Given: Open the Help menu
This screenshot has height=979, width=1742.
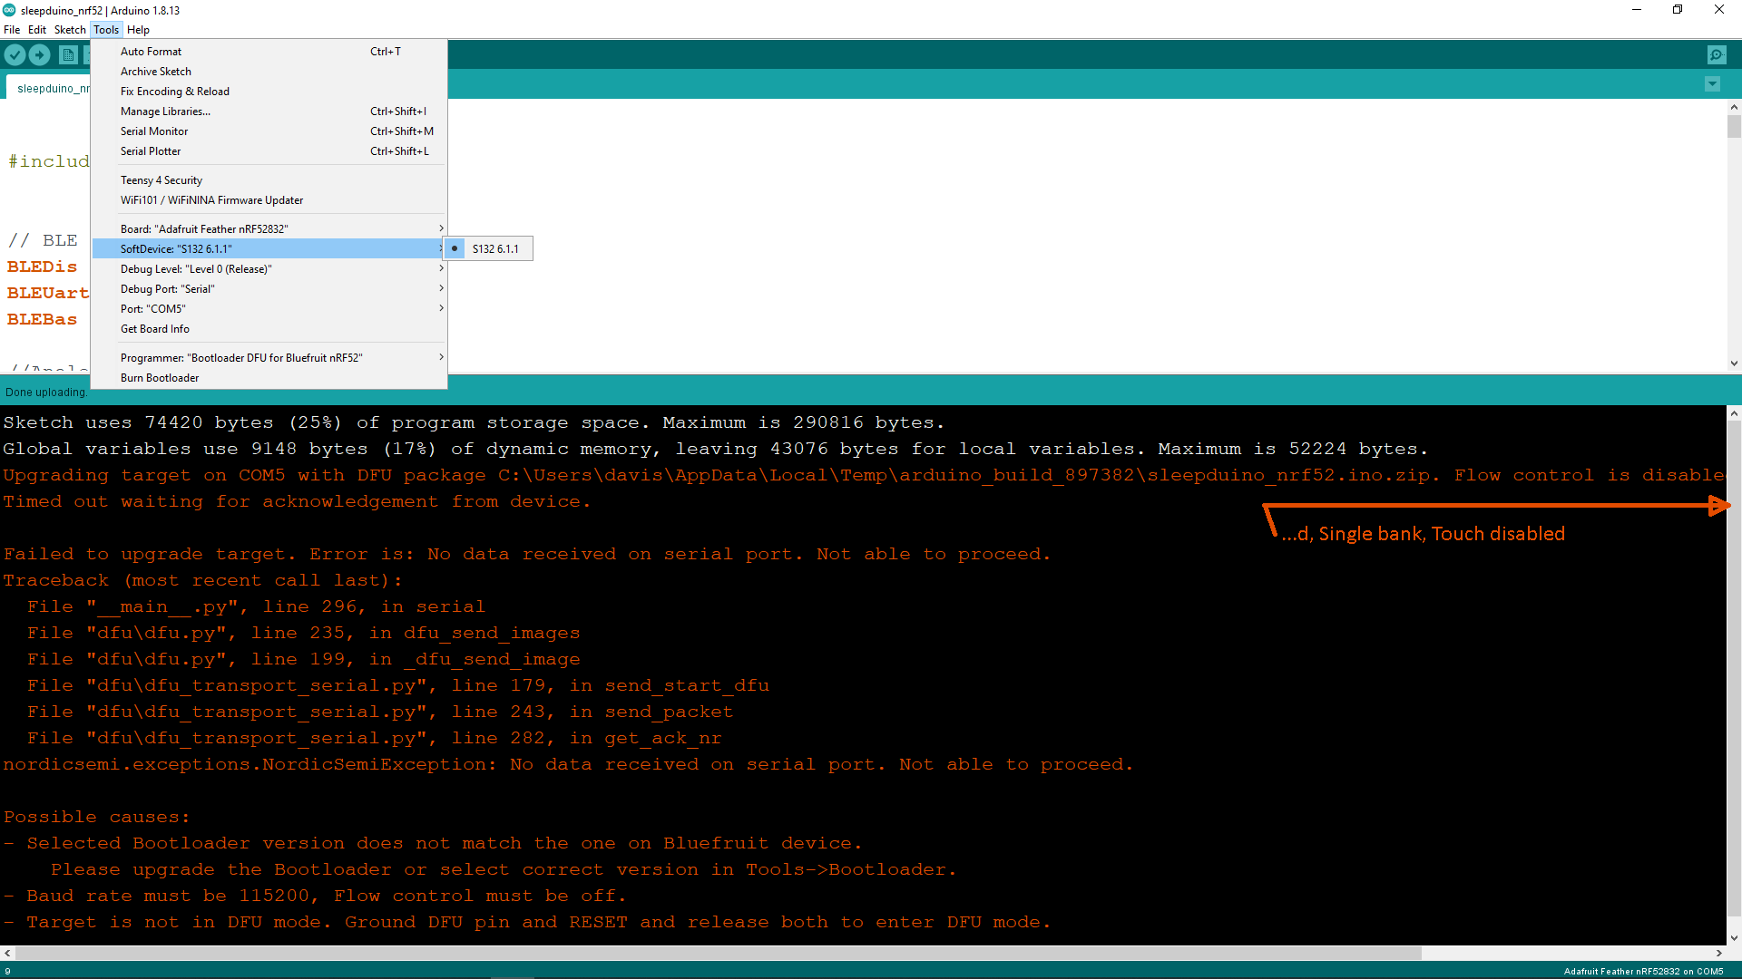Looking at the screenshot, I should pyautogui.click(x=138, y=29).
